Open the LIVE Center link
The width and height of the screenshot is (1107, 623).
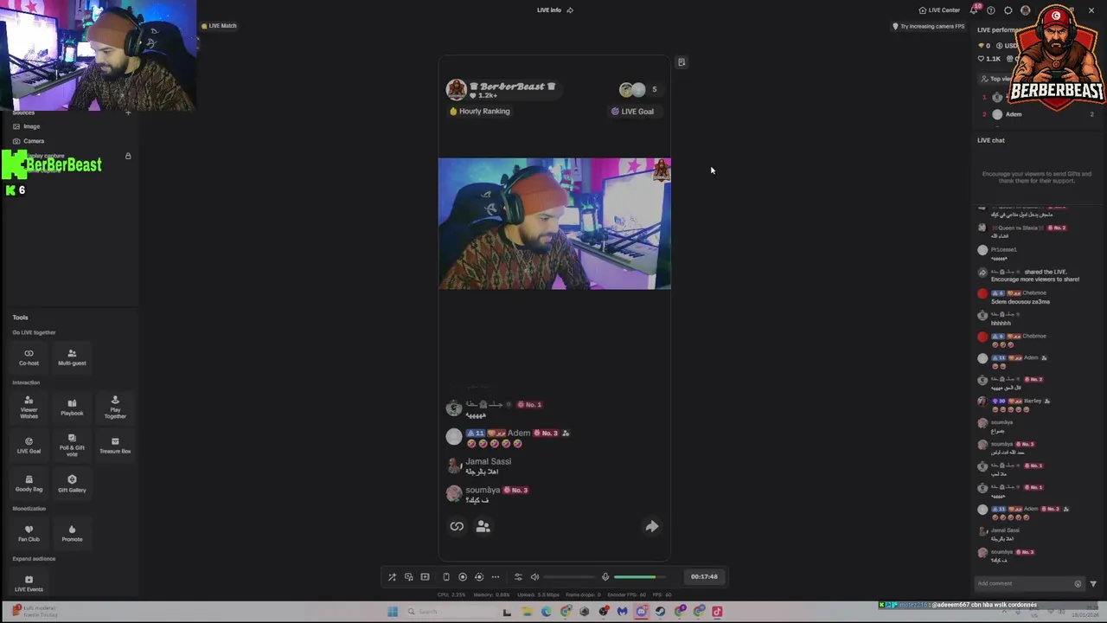click(939, 10)
